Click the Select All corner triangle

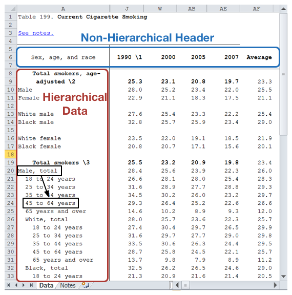coord(11,9)
